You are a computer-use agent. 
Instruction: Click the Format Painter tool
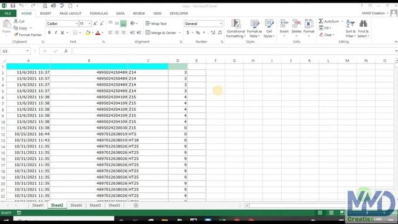(27, 35)
